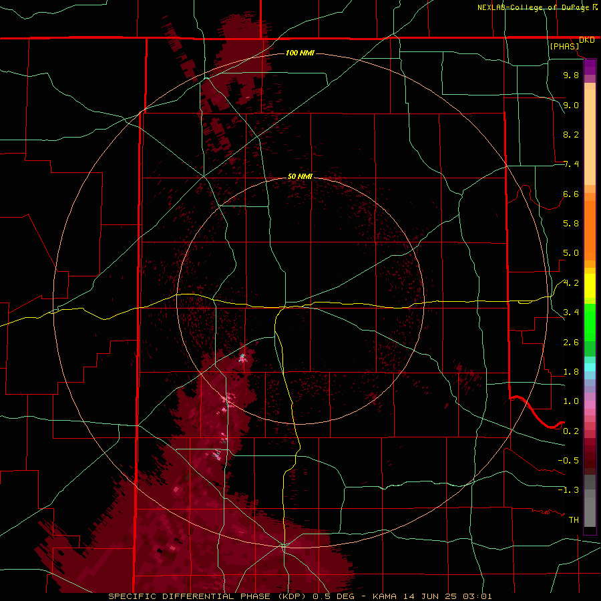Viewport: 601px width, 601px height.
Task: Select the pink color band on the scale
Action: pyautogui.click(x=590, y=405)
